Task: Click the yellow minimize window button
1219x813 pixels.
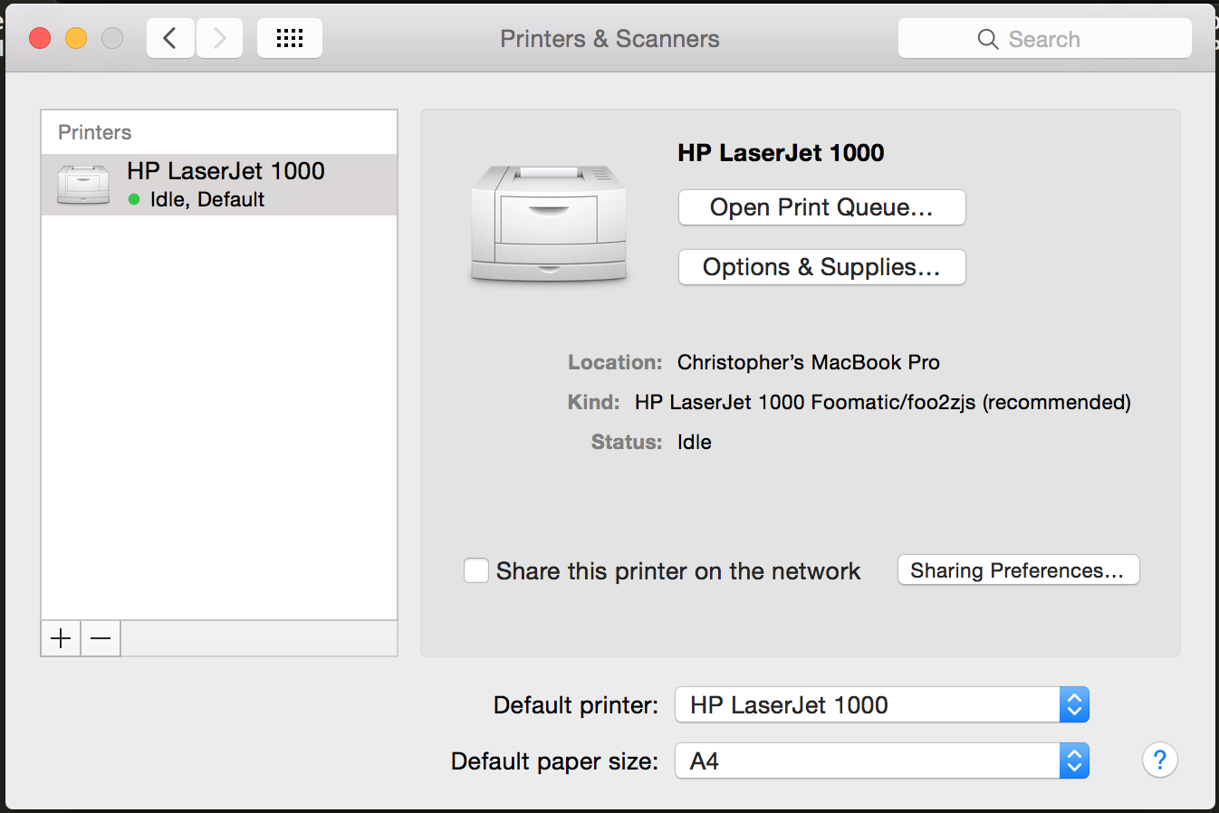Action: click(76, 38)
